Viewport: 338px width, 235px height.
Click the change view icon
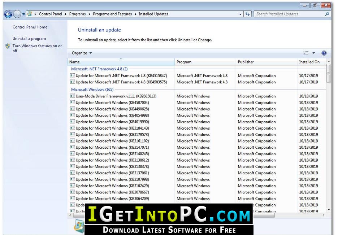(306, 53)
